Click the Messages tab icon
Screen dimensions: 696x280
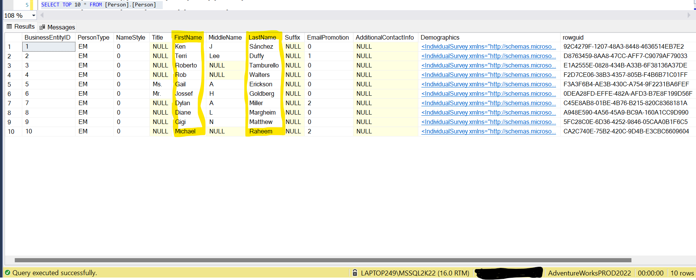pos(42,27)
